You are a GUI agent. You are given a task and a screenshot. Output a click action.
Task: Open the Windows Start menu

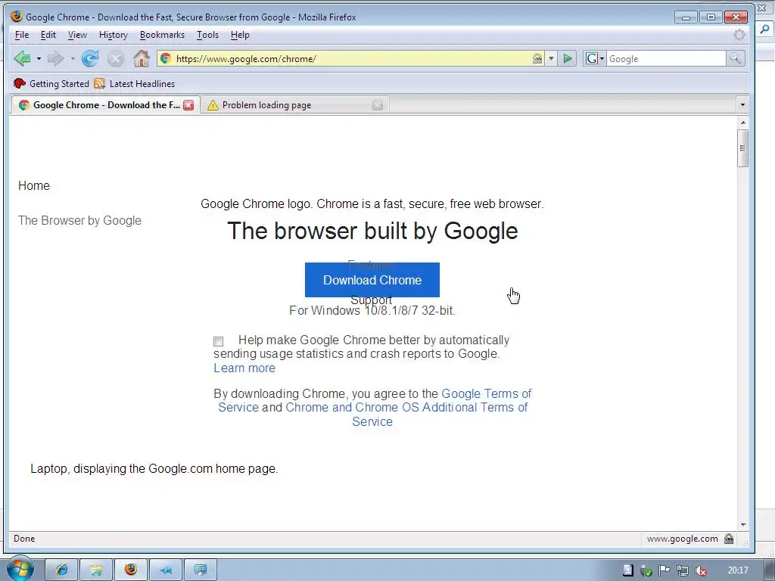(x=20, y=570)
